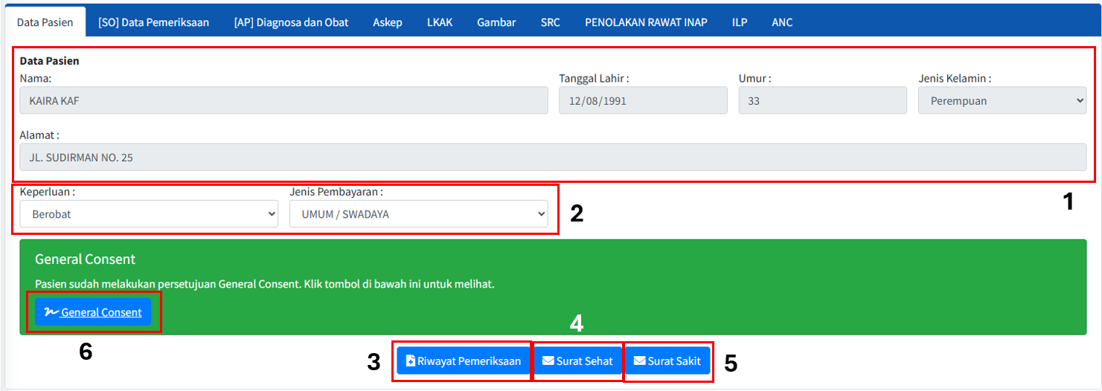
Task: Open the PENOLAKAN RAWAT INAP tab
Action: pyautogui.click(x=646, y=22)
